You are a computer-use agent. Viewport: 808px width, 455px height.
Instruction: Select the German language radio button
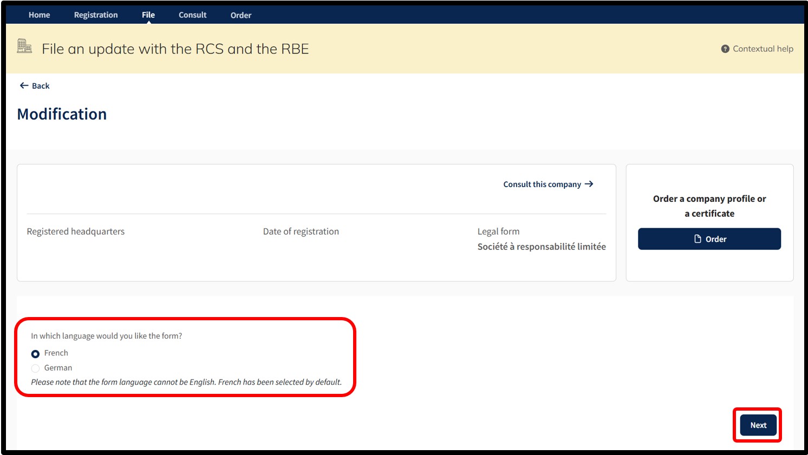coord(35,368)
